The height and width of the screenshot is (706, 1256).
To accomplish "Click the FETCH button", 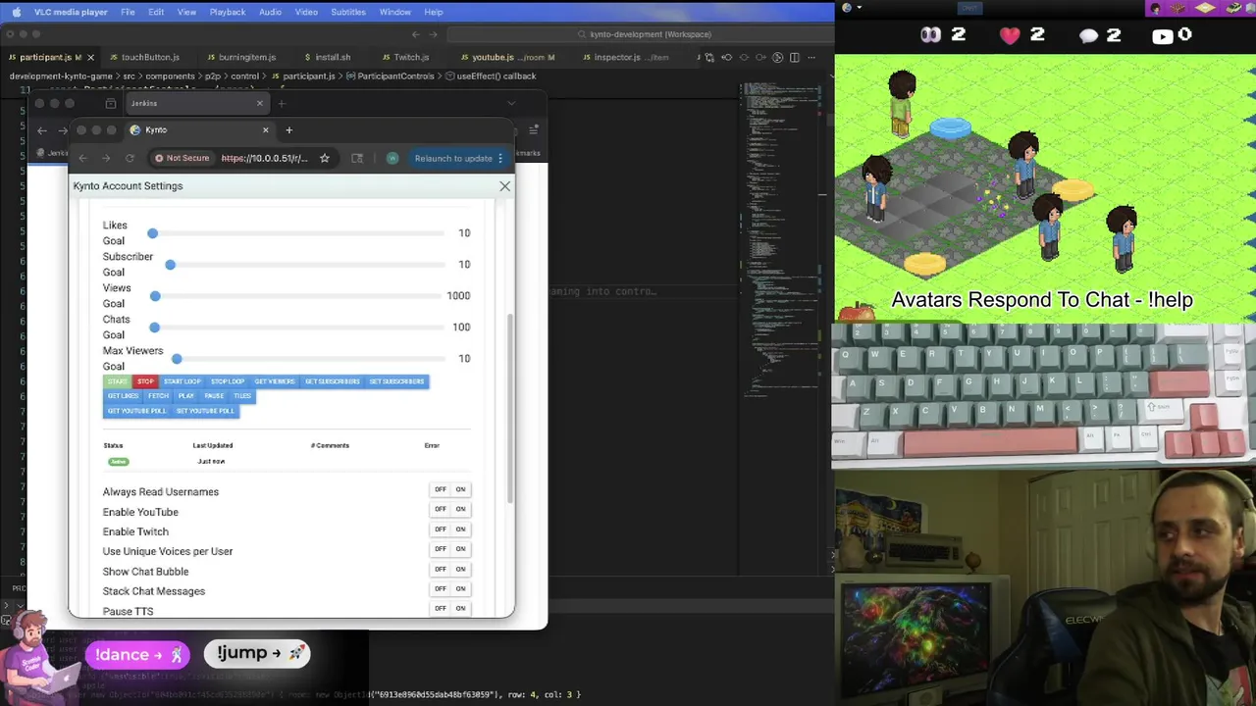I will pos(159,396).
